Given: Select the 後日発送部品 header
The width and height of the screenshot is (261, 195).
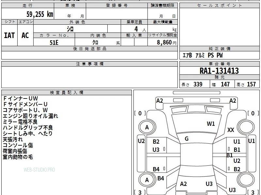Looking at the screenshot, I should [89, 49].
